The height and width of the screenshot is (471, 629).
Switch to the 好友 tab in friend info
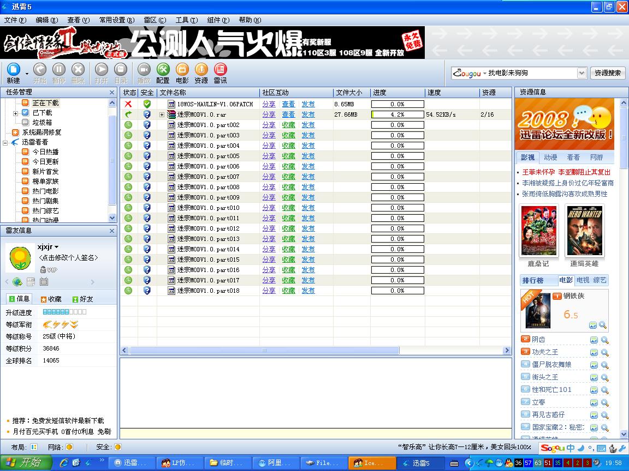click(82, 299)
